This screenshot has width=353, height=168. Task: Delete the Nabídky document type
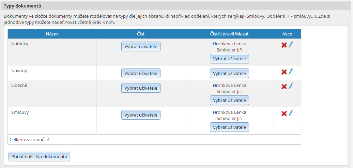click(x=284, y=45)
